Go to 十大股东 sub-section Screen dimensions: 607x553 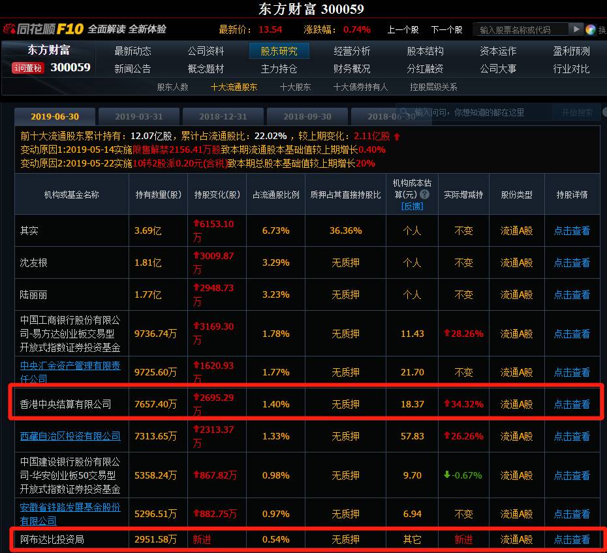coord(296,87)
